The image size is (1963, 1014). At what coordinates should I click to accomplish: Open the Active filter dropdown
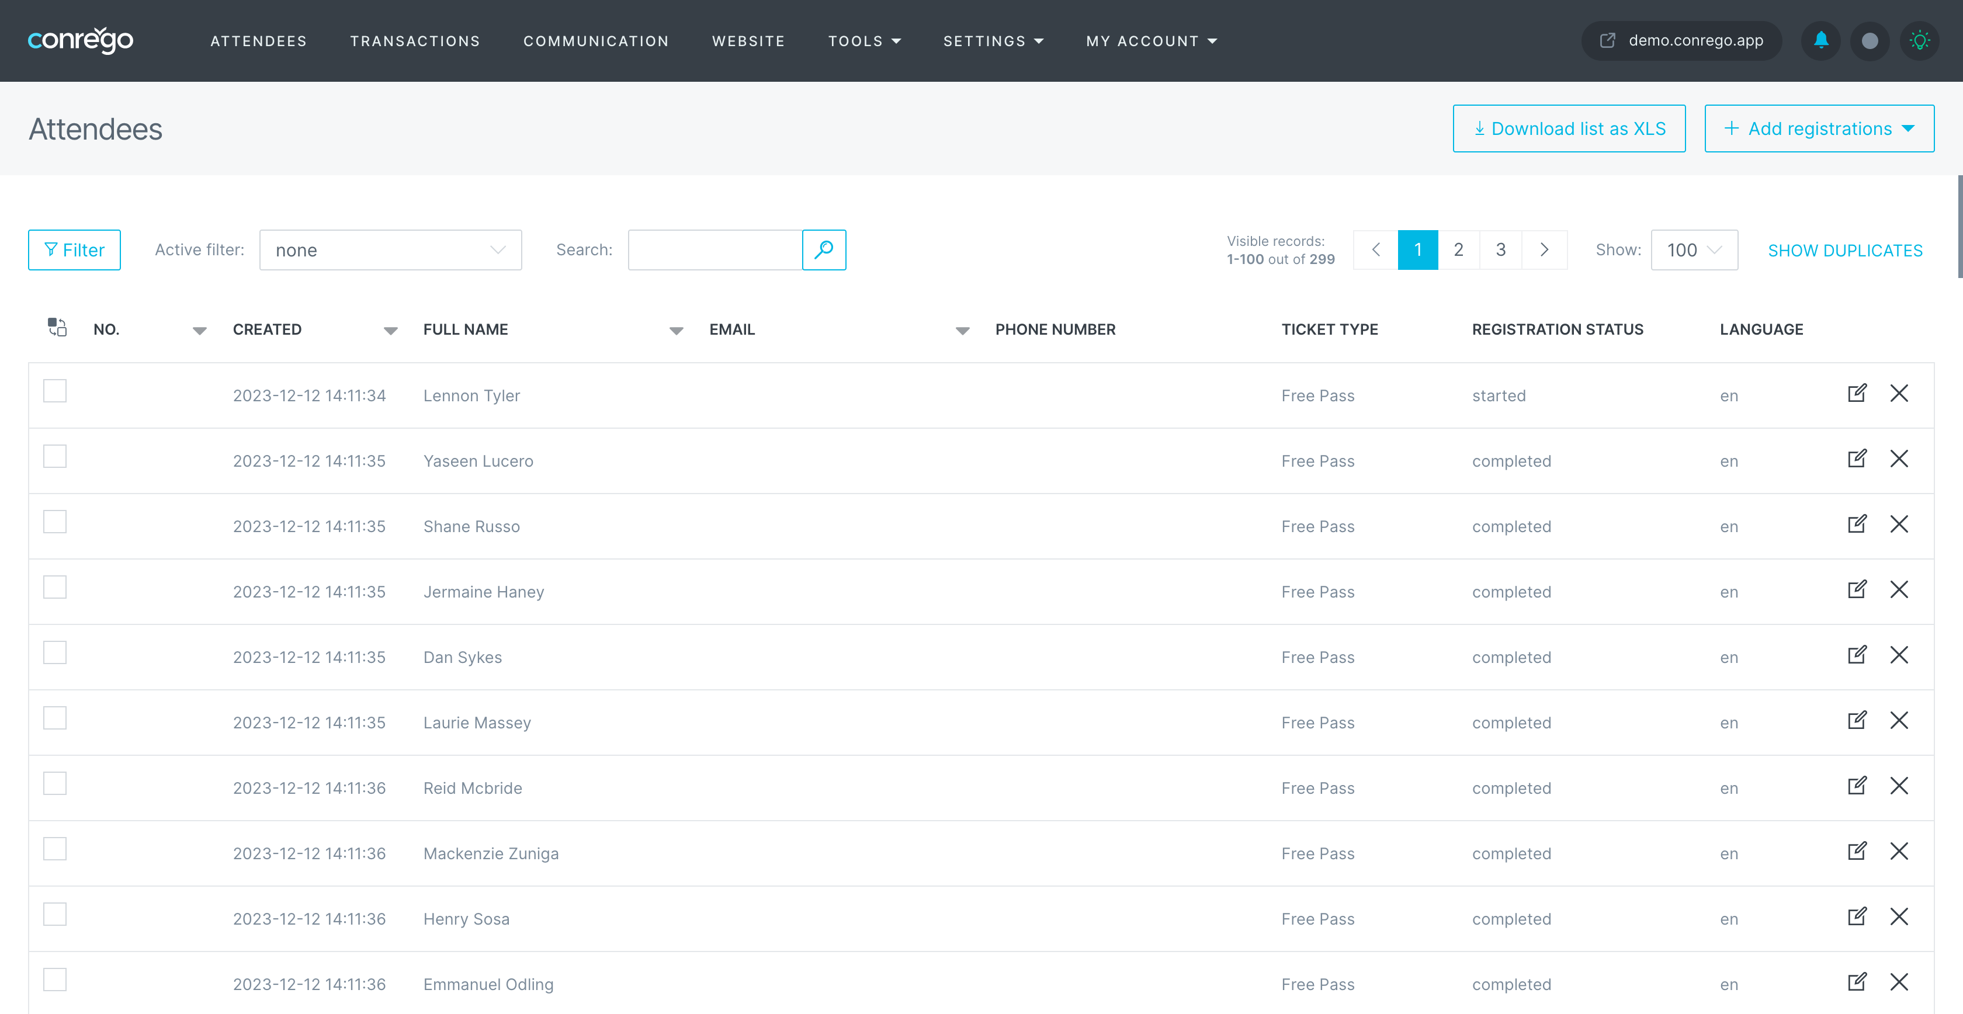(x=390, y=250)
